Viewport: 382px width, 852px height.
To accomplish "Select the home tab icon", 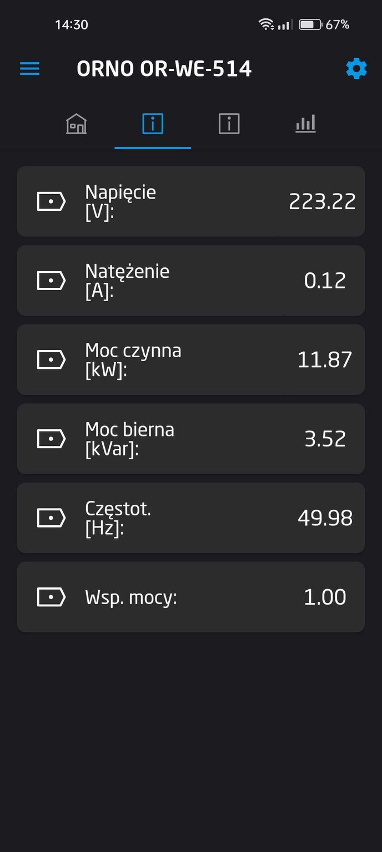I will click(76, 124).
